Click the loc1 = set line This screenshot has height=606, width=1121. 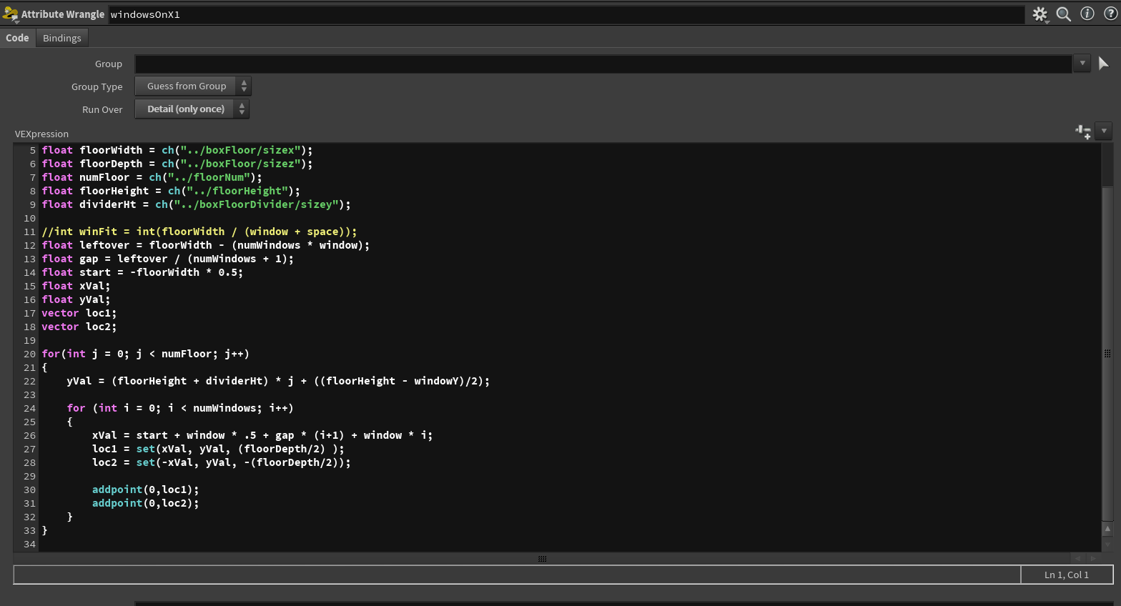click(x=218, y=449)
